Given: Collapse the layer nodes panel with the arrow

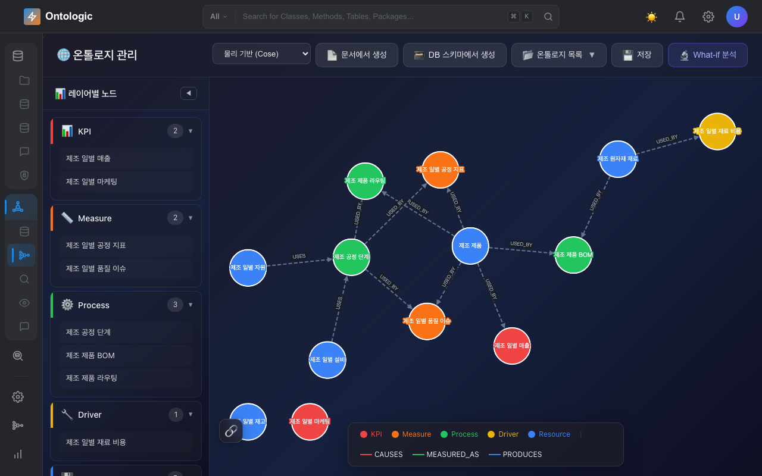Looking at the screenshot, I should pos(189,93).
